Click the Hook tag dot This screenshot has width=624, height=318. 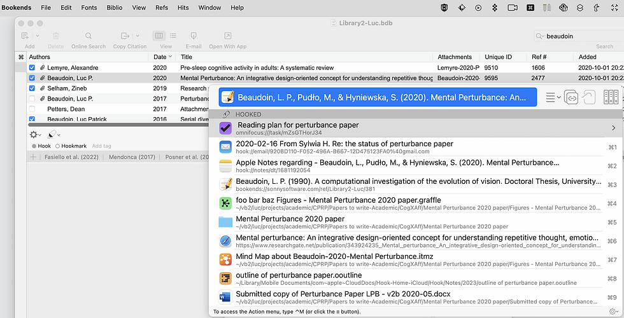point(34,146)
